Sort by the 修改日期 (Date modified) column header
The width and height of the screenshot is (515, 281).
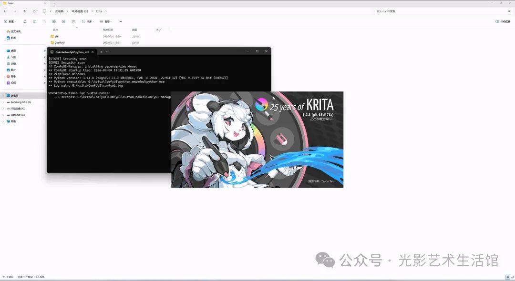[x=108, y=30]
